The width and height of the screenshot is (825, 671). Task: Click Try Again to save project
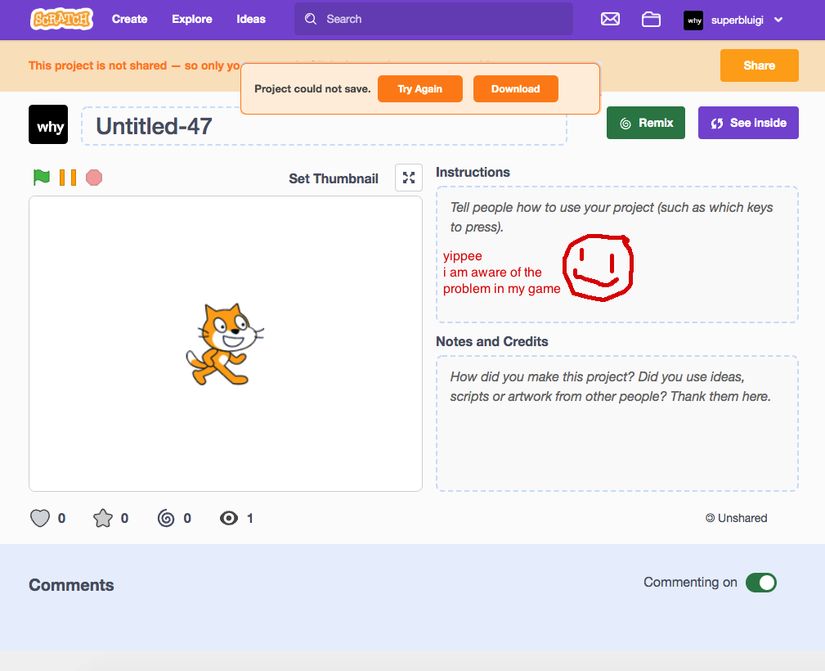420,89
